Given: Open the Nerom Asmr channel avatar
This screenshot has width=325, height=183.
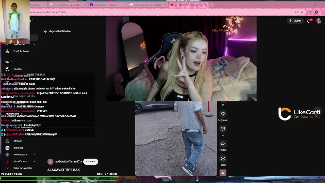Looking at the screenshot, I should pos(7,155).
